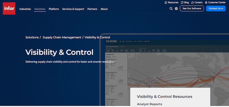
Task: Open the Resources link
Action: pos(173,3)
